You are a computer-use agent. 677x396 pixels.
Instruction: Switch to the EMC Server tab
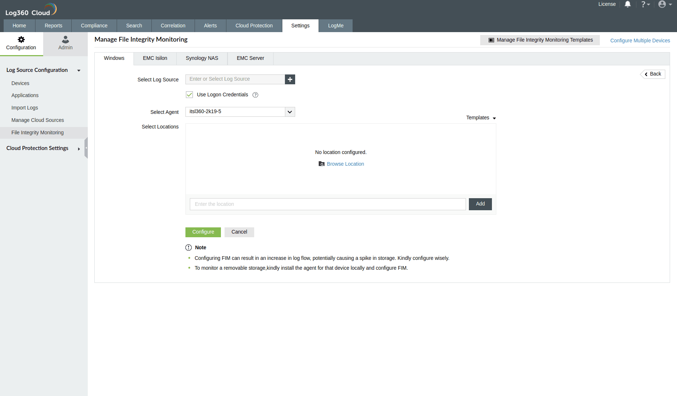[251, 58]
